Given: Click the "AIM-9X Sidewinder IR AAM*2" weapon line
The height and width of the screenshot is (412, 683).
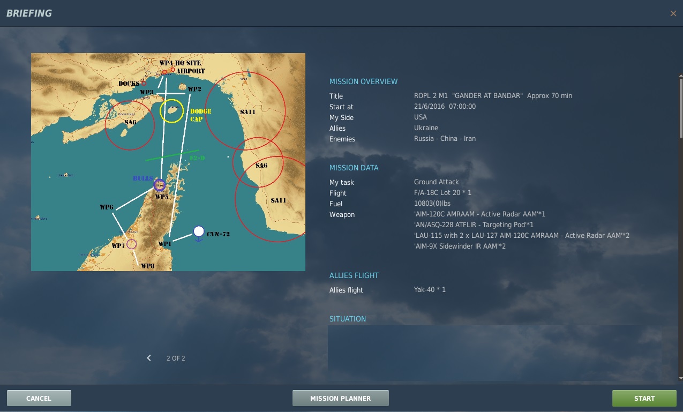Looking at the screenshot, I should [460, 246].
